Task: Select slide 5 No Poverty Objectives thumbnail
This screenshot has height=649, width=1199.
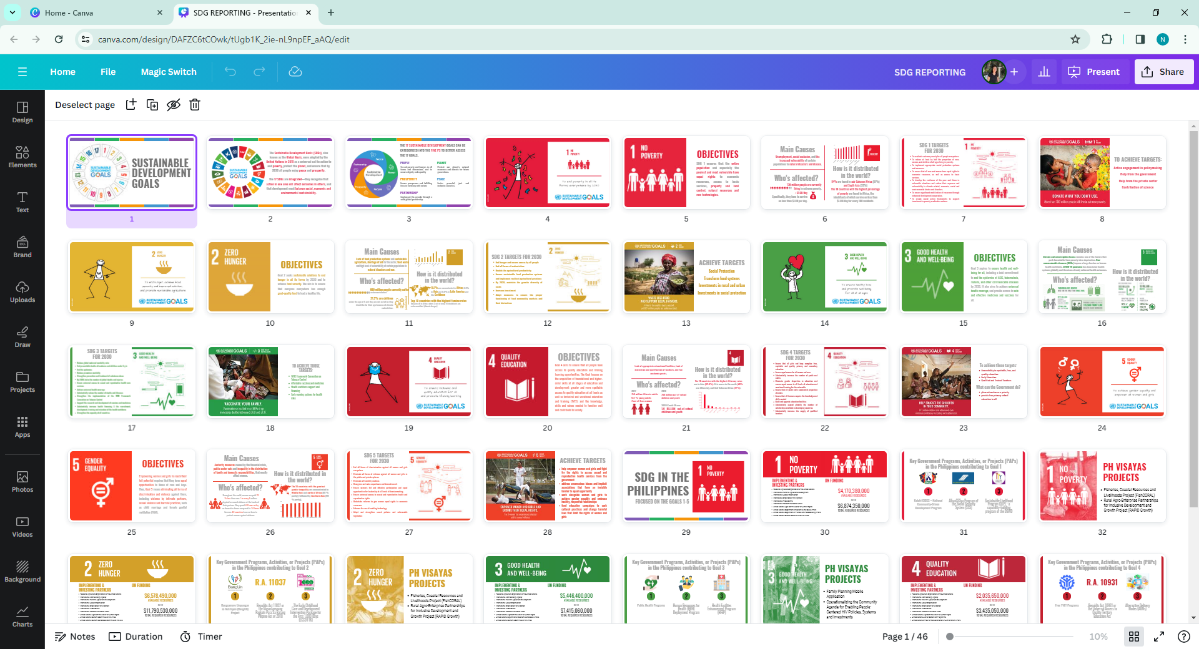Action: (x=686, y=173)
